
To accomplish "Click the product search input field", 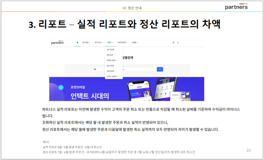I will (140, 69).
